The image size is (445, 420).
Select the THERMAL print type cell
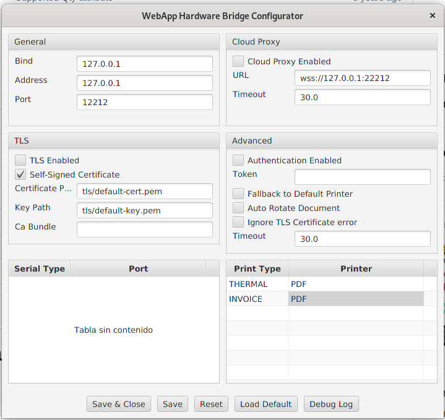tap(257, 284)
